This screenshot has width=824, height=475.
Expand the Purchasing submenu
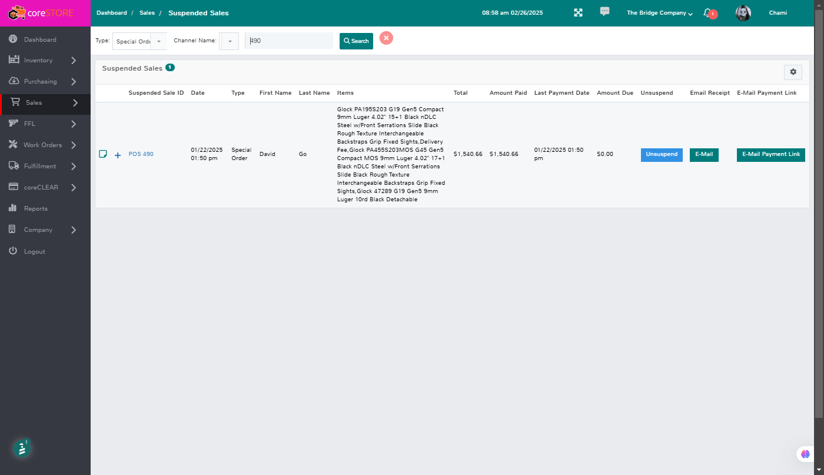[74, 82]
